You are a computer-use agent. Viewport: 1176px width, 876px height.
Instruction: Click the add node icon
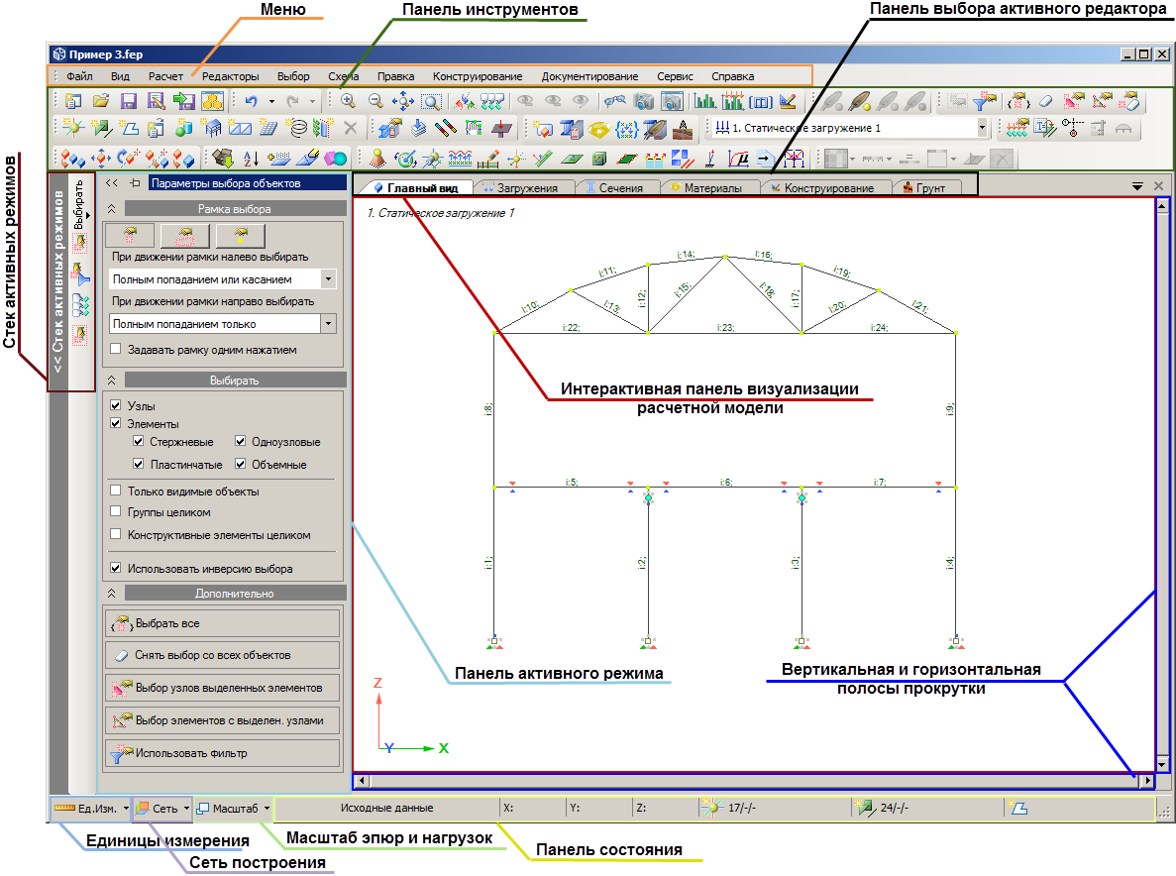73,128
